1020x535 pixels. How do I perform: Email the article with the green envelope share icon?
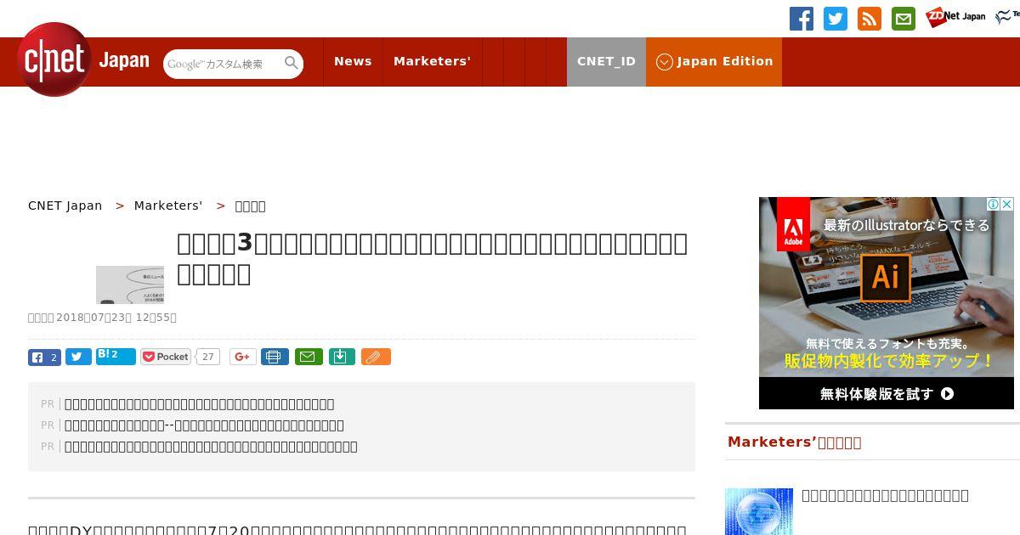pyautogui.click(x=309, y=357)
